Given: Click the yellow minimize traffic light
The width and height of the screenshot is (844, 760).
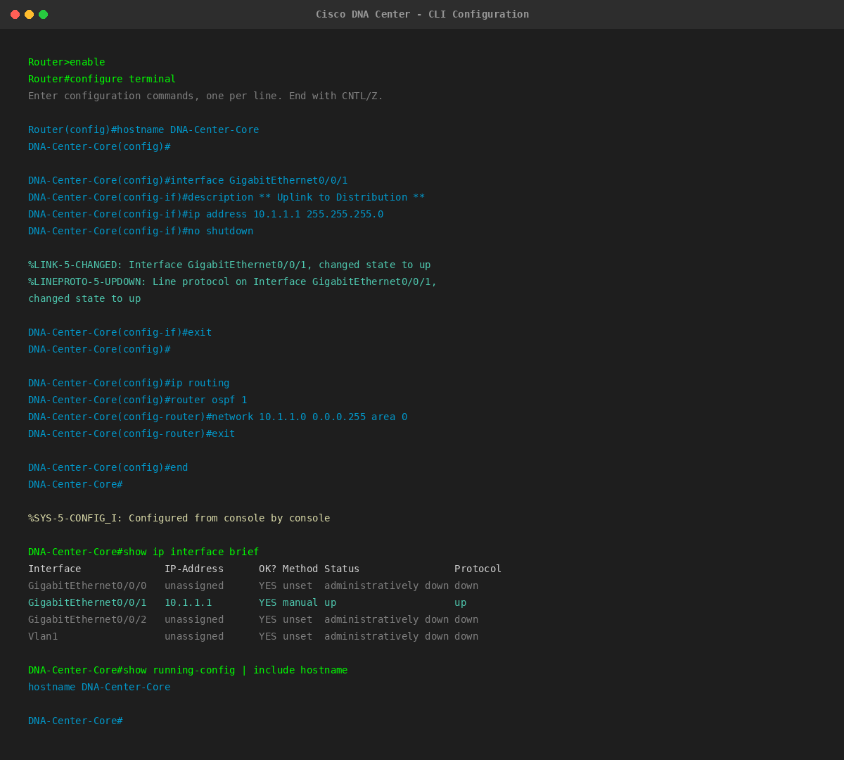Looking at the screenshot, I should click(x=29, y=14).
